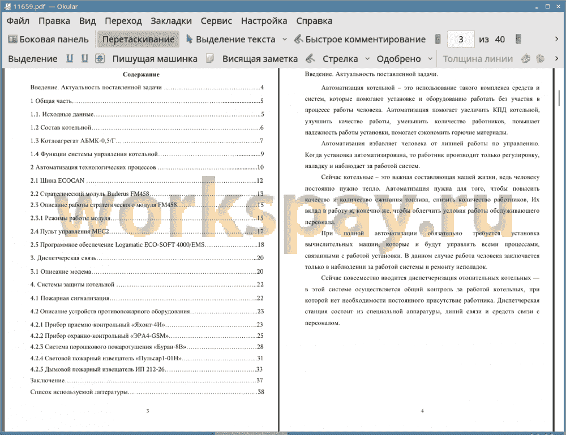566x435 pixels.
Task: Select the first underline annotation icon
Action: pos(70,58)
